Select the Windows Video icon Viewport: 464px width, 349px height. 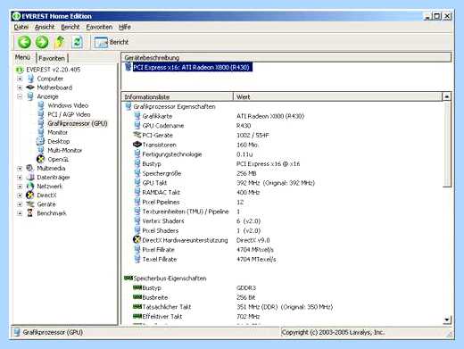coord(41,105)
